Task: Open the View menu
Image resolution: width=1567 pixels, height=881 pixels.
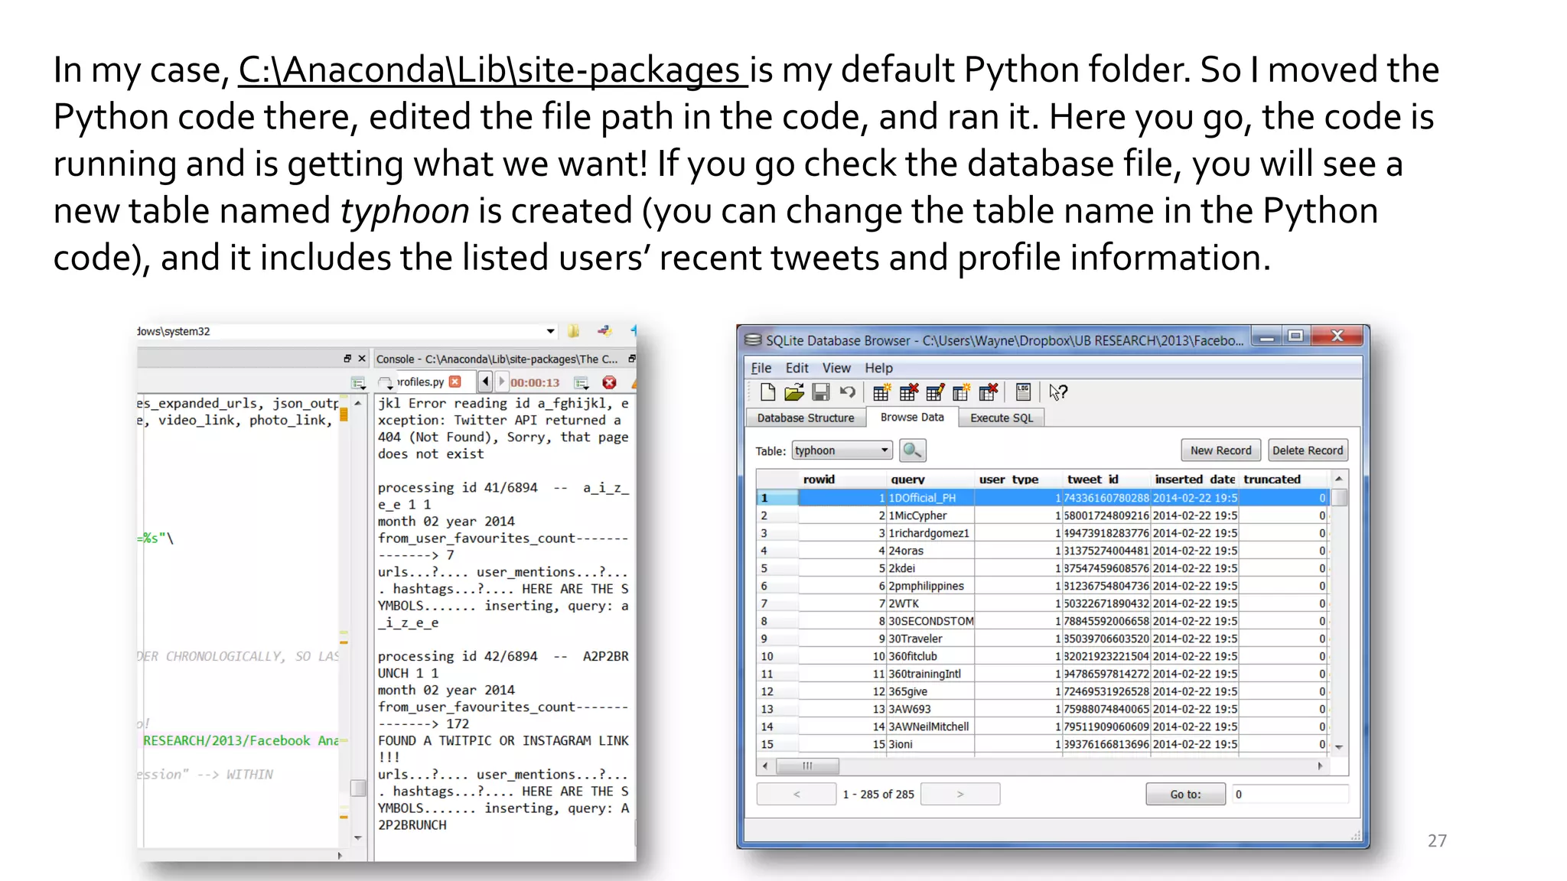Action: tap(836, 368)
